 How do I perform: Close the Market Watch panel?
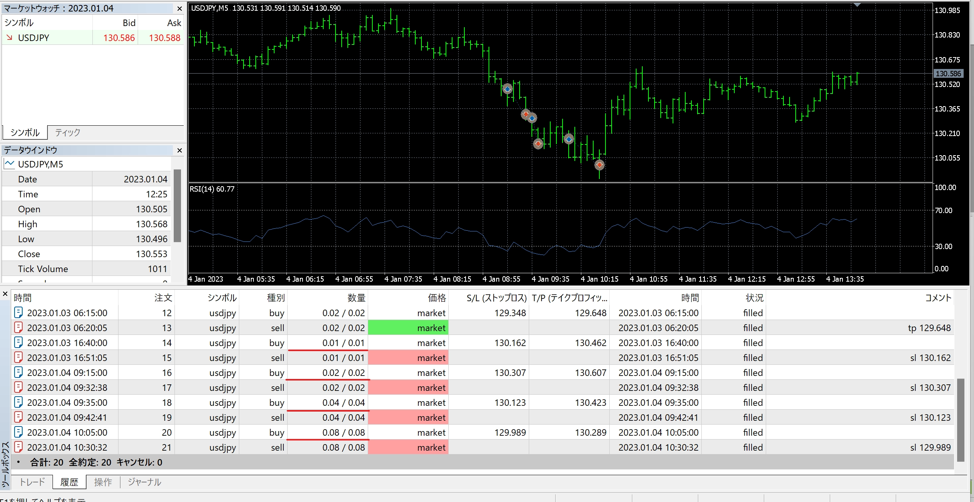(x=179, y=8)
